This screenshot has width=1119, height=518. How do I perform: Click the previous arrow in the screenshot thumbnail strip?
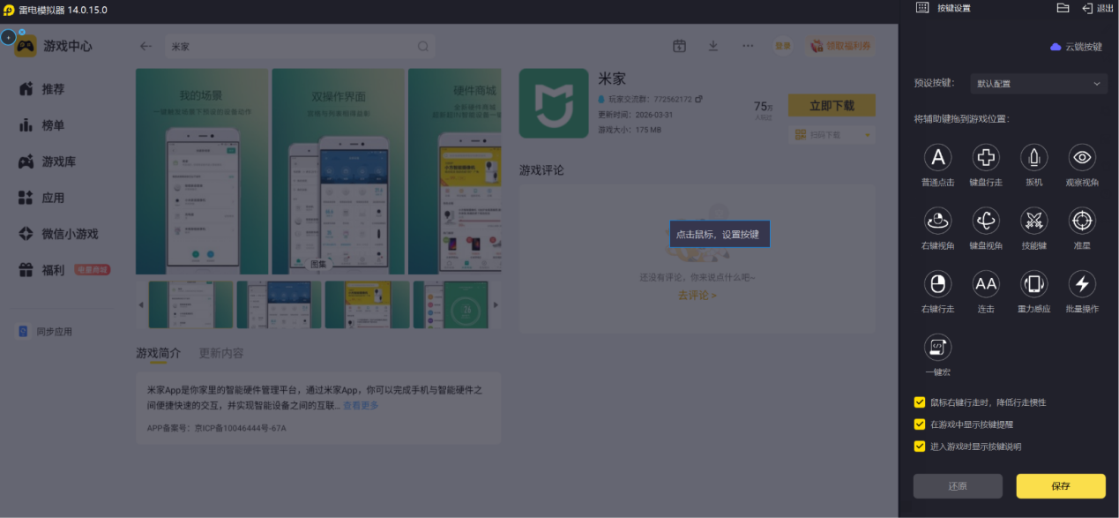coord(141,305)
